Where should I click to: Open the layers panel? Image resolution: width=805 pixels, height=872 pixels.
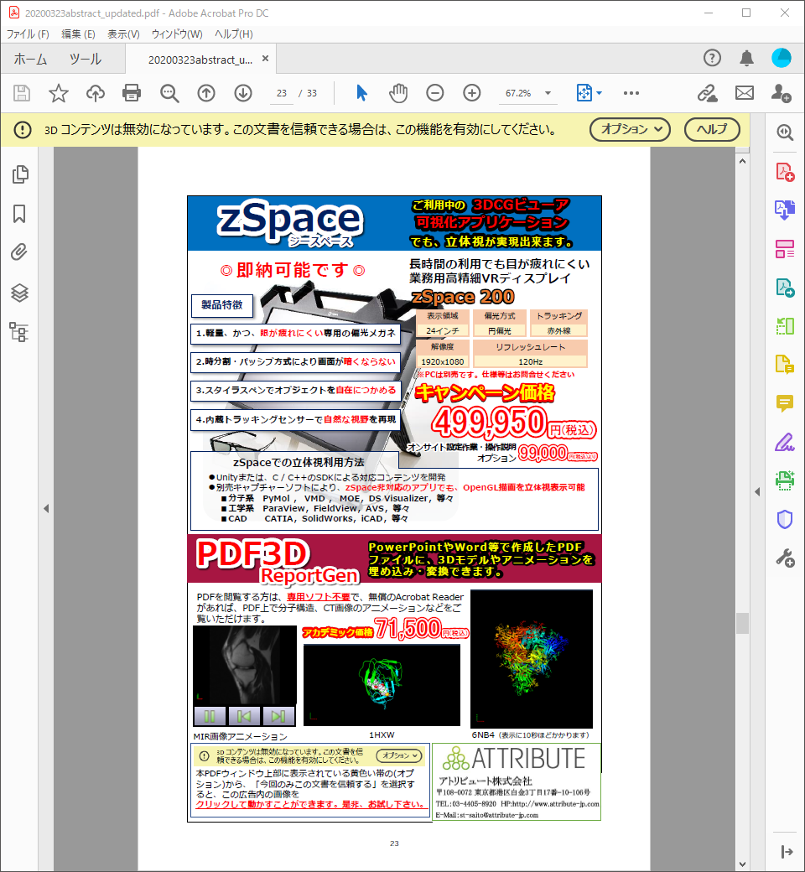(x=19, y=293)
